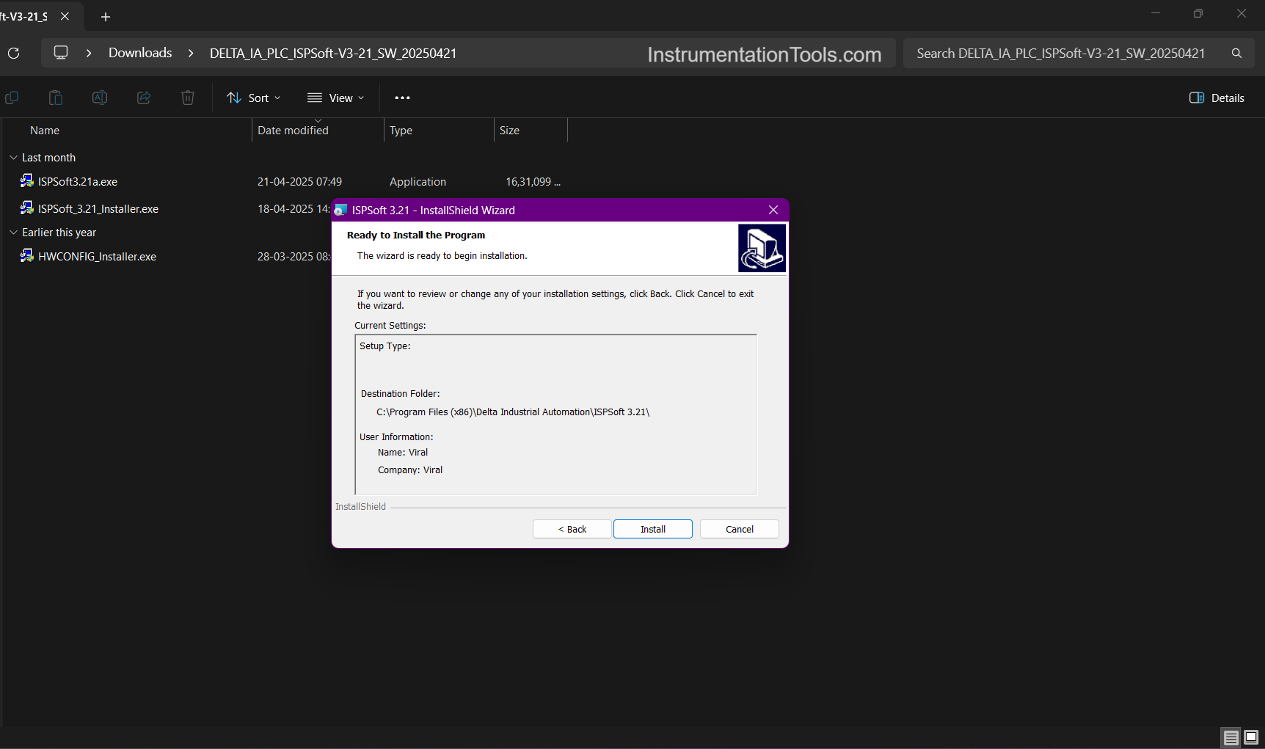Switch to the large thumbnails view toggle

point(1251,737)
